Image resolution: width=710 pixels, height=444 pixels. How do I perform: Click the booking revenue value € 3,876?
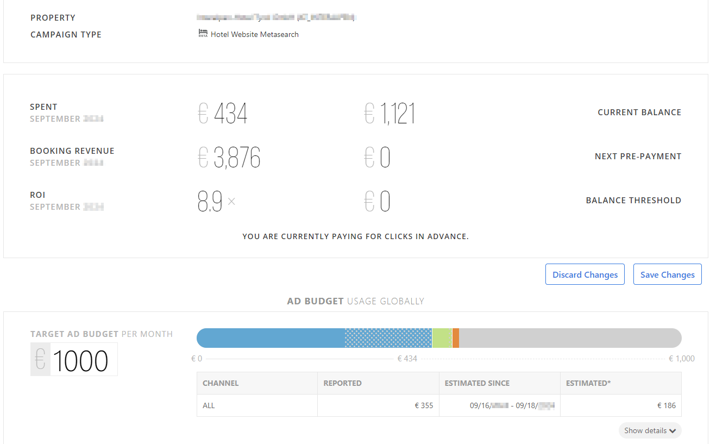pyautogui.click(x=229, y=158)
